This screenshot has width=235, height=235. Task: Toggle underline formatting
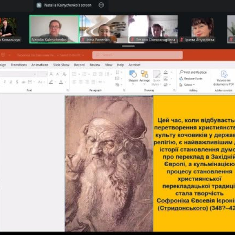click(11, 82)
